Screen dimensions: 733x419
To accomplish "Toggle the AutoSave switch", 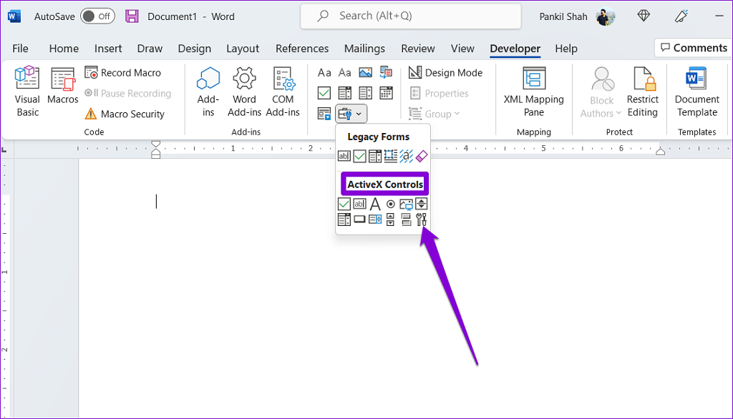I will click(x=97, y=16).
